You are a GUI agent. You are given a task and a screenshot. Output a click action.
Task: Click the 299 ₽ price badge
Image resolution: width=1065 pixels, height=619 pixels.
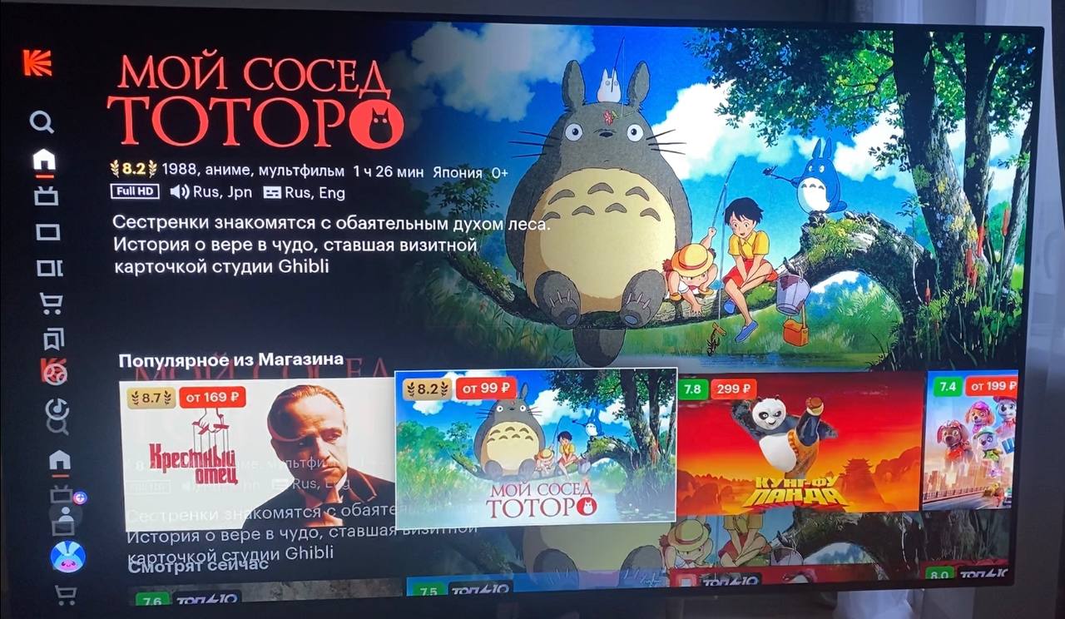point(733,389)
